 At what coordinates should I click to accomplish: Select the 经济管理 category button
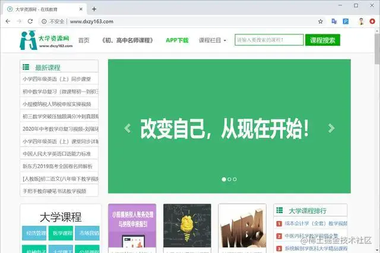click(x=34, y=233)
